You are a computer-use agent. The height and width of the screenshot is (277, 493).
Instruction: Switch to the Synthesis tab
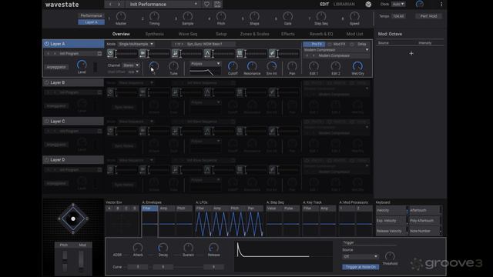pyautogui.click(x=154, y=34)
